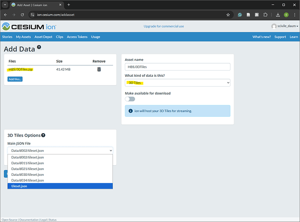Open the Stories menu
This screenshot has width=300, height=222.
[7, 37]
